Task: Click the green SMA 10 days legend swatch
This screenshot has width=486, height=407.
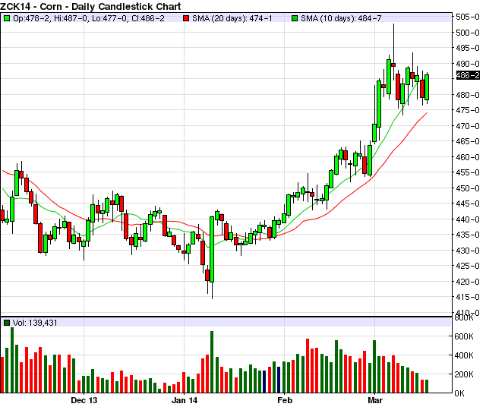Action: pos(295,18)
